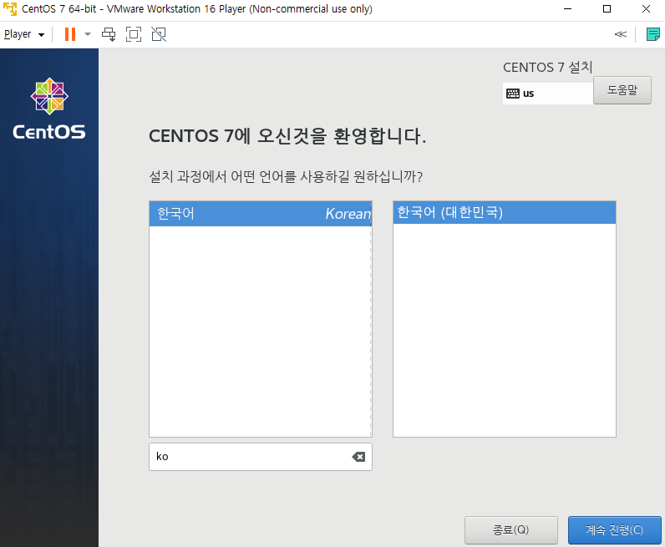Click the 종료(Q) quit button
Image resolution: width=665 pixels, height=547 pixels.
click(x=511, y=530)
